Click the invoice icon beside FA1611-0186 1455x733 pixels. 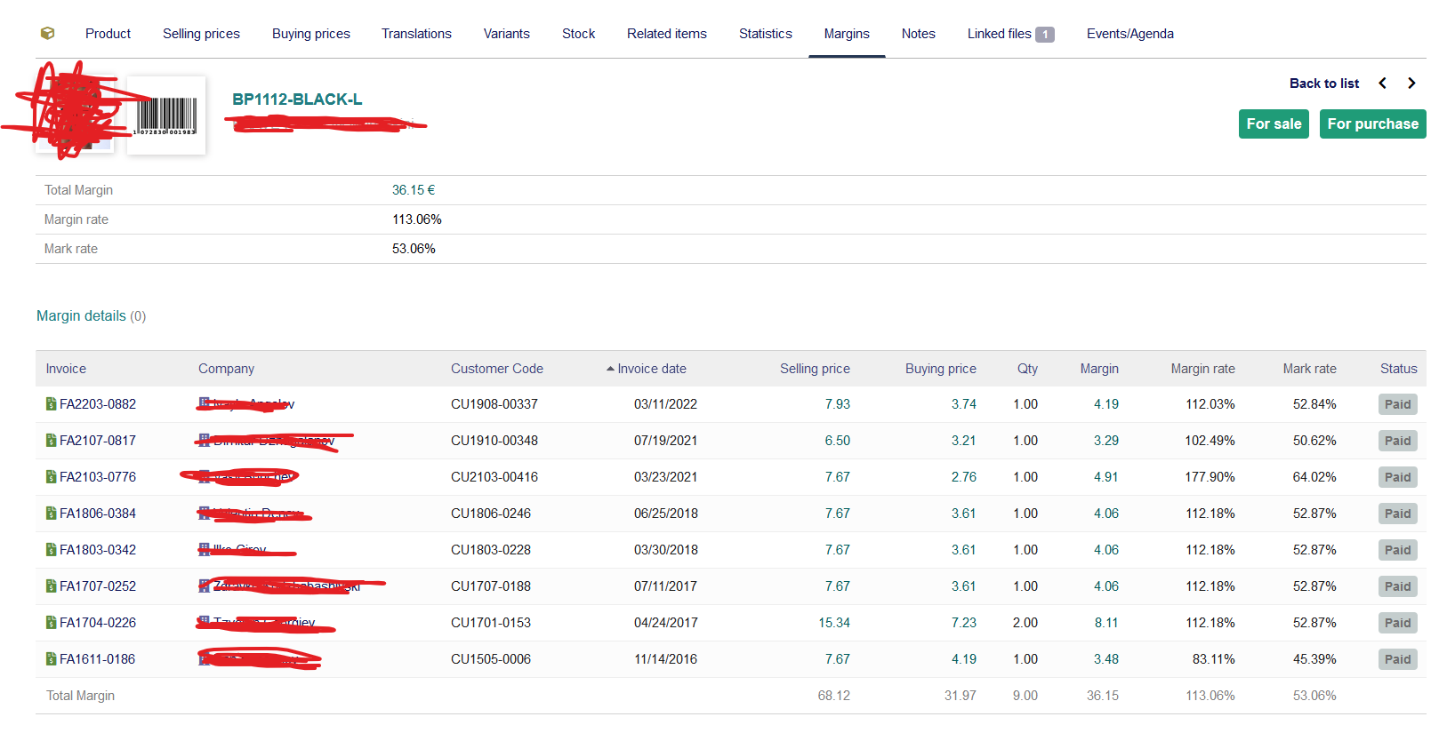pyautogui.click(x=51, y=659)
